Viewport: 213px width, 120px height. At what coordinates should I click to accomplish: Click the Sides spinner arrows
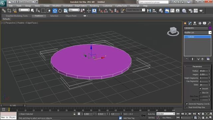(209, 85)
